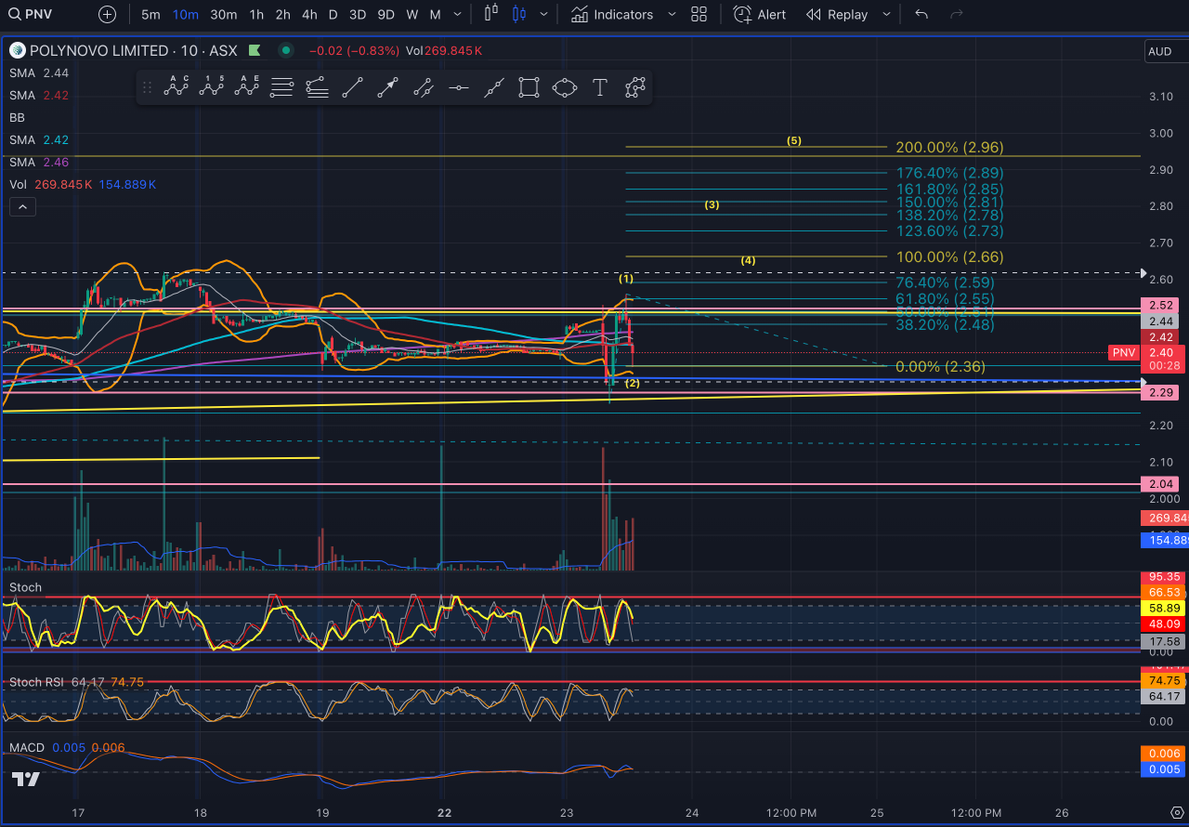Click the POLYNOVO LIMITED chart title

coord(99,50)
